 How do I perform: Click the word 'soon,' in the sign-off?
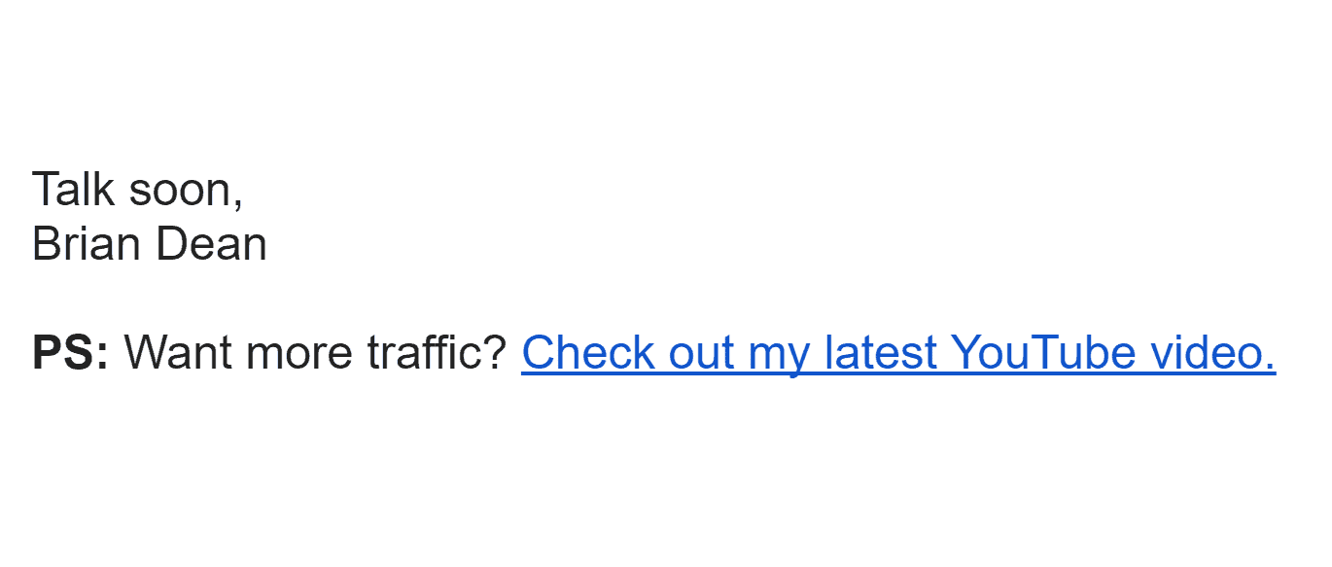(187, 191)
